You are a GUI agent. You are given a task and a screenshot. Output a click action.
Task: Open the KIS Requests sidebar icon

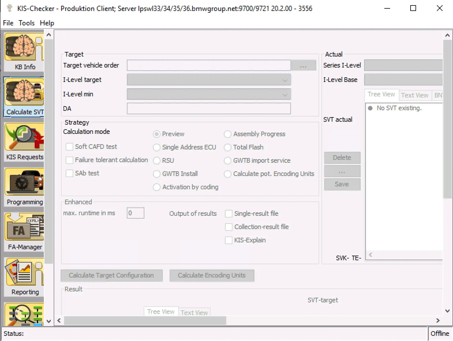pyautogui.click(x=25, y=142)
